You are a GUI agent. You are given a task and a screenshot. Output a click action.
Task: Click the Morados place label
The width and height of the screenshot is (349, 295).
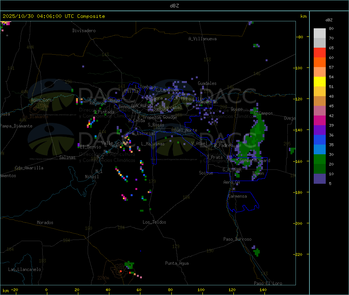click(x=45, y=223)
